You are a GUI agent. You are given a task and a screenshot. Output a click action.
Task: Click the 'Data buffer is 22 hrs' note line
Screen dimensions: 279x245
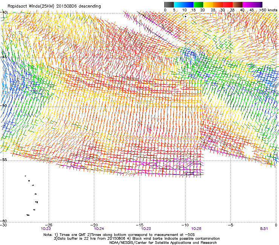tap(136, 239)
